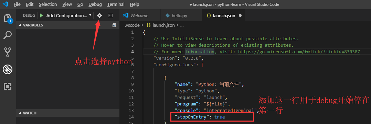The height and width of the screenshot is (124, 371).
Task: Open the View menu
Action: [67, 4]
